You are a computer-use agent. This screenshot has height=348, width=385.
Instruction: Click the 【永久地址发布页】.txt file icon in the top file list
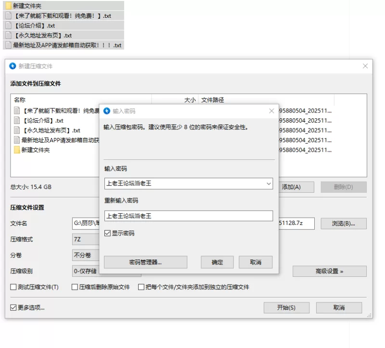9,35
